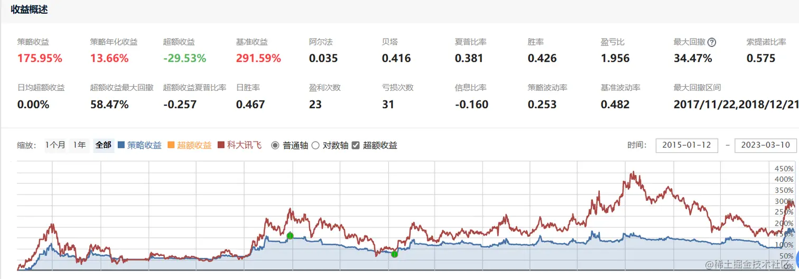Image resolution: width=799 pixels, height=279 pixels.
Task: Click the Sharpe ratio value 0.381
Action: tap(469, 58)
